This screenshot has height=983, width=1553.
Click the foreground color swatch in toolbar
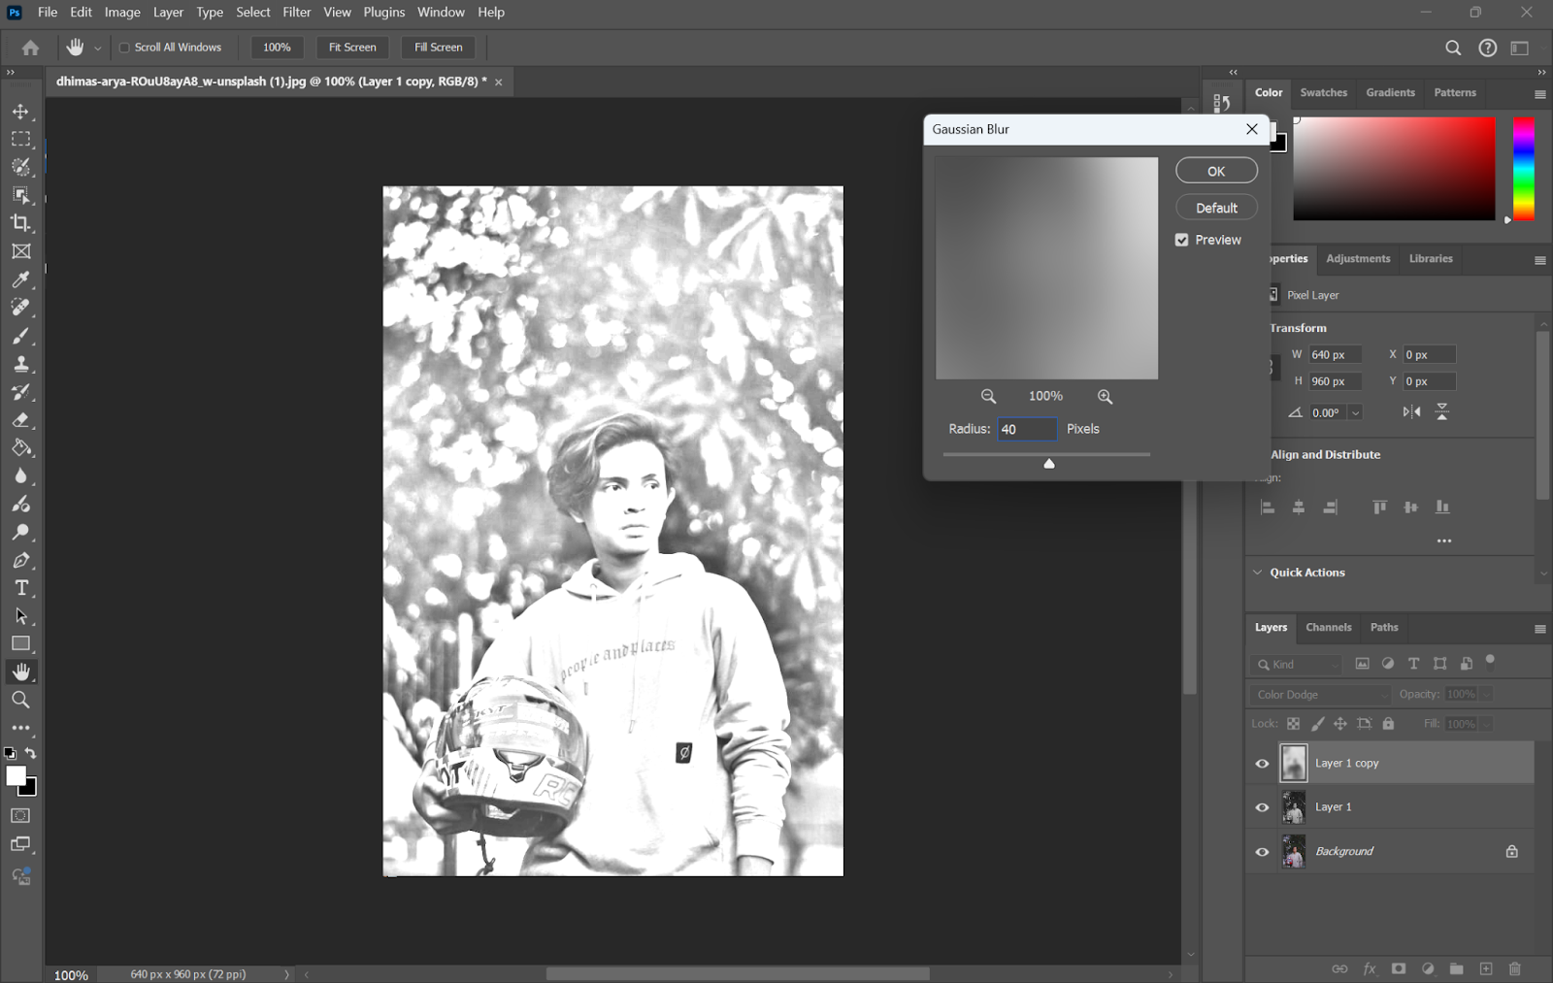tap(16, 775)
